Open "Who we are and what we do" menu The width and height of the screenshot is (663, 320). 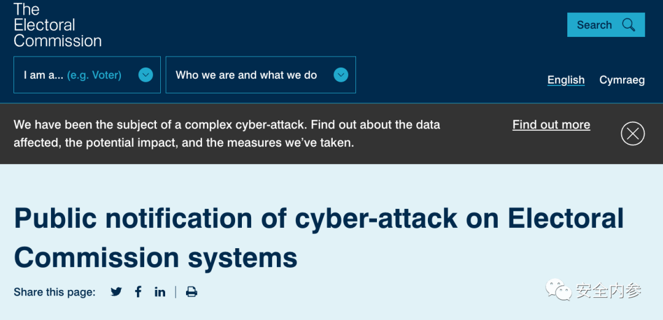[x=246, y=75]
